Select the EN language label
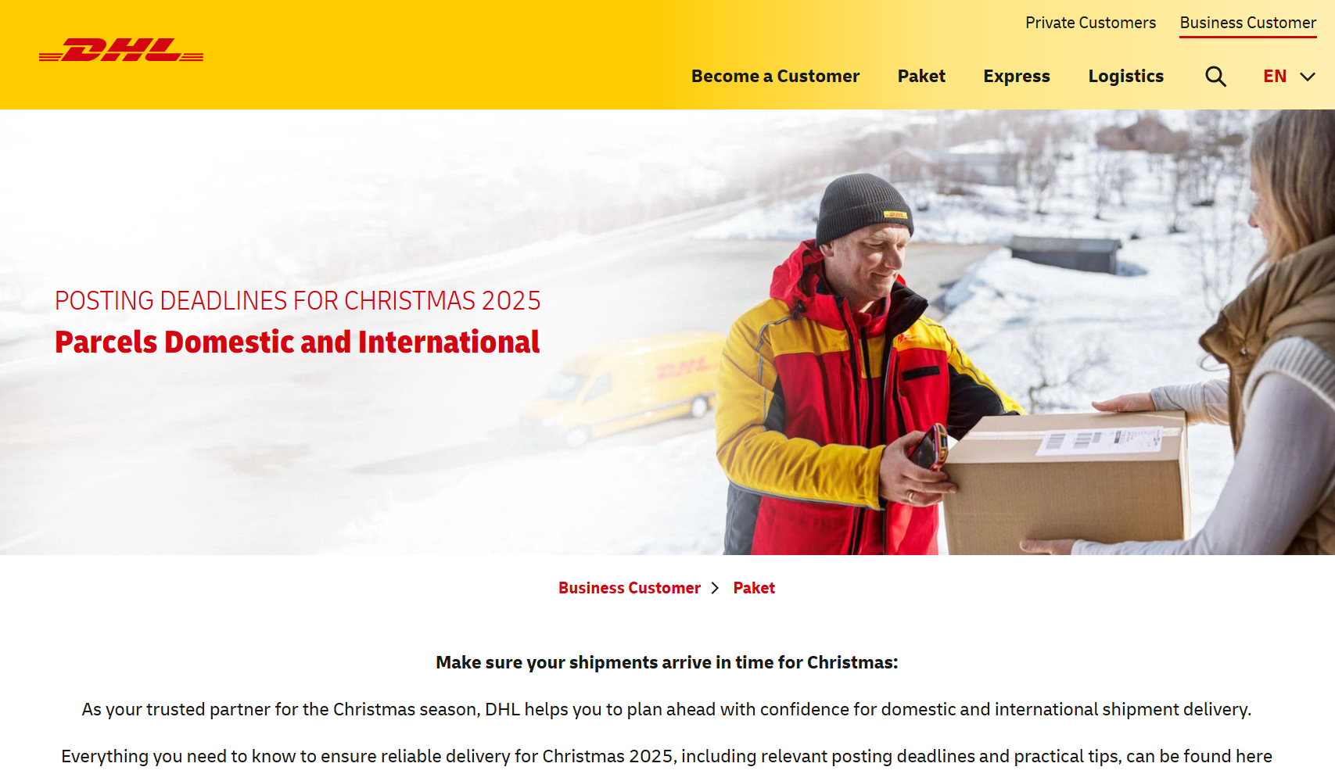The image size is (1335, 774). pos(1275,77)
